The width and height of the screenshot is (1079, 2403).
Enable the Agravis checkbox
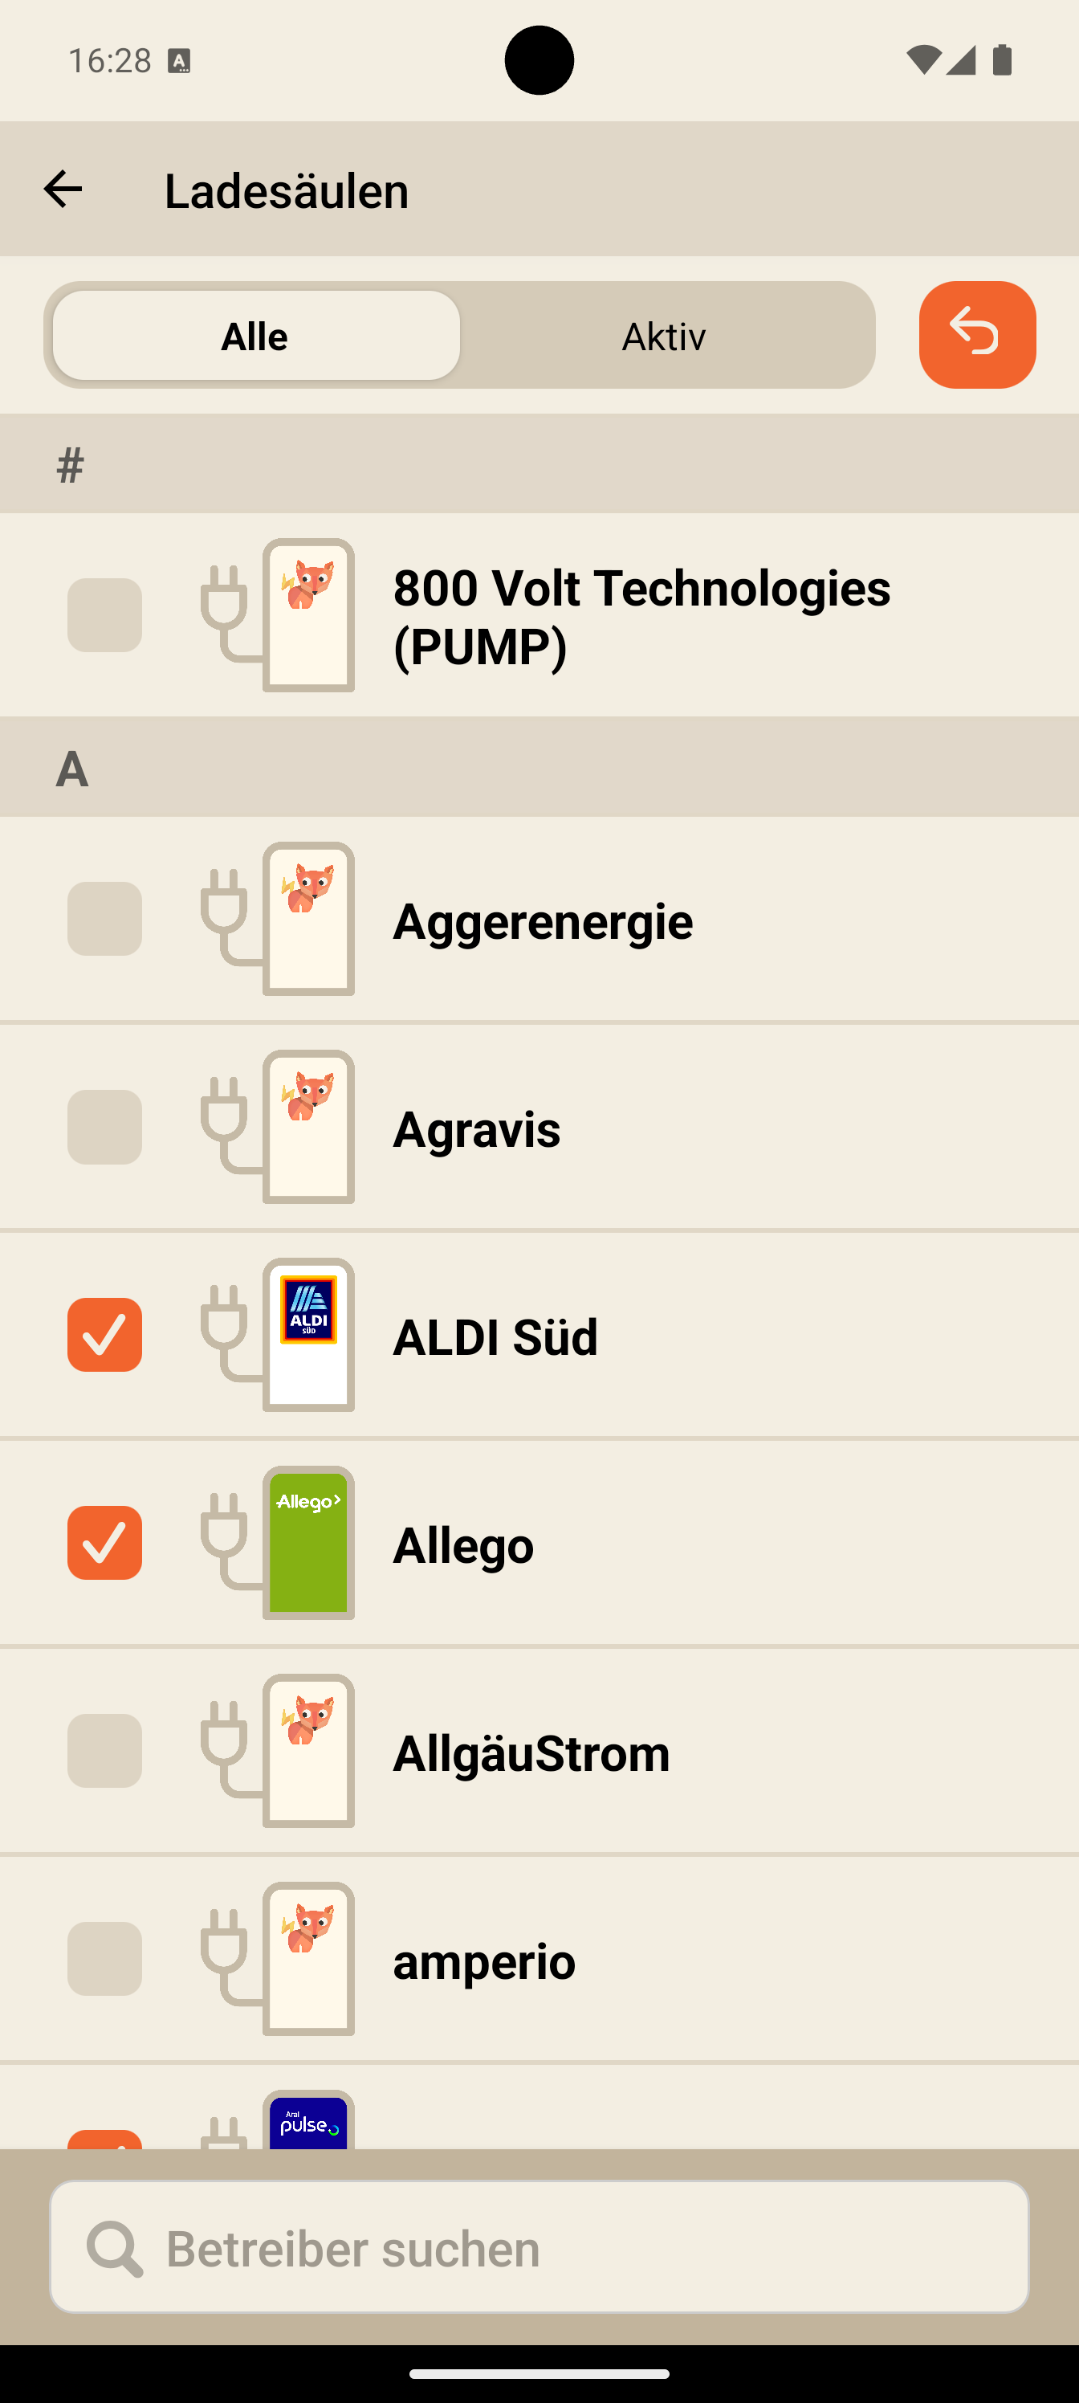click(x=104, y=1127)
